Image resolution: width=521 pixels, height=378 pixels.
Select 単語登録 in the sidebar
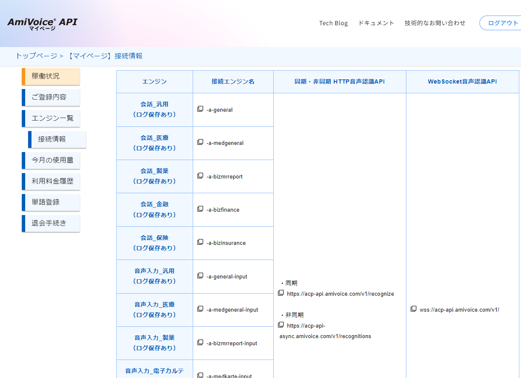(50, 202)
